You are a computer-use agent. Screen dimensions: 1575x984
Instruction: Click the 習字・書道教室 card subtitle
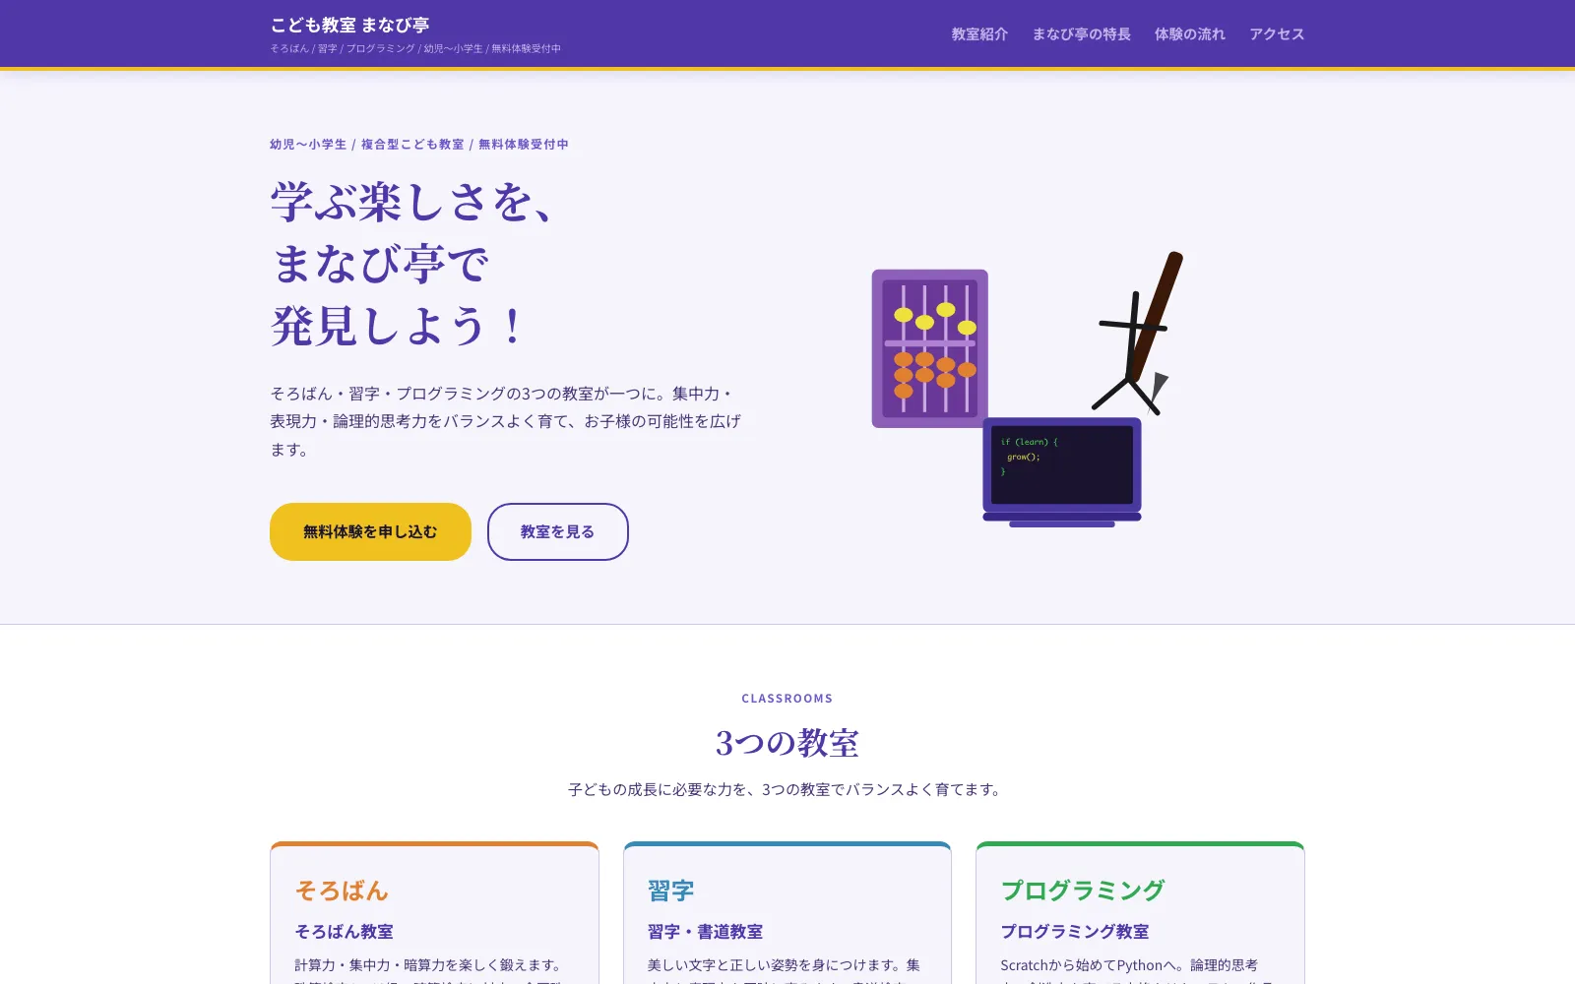coord(705,932)
